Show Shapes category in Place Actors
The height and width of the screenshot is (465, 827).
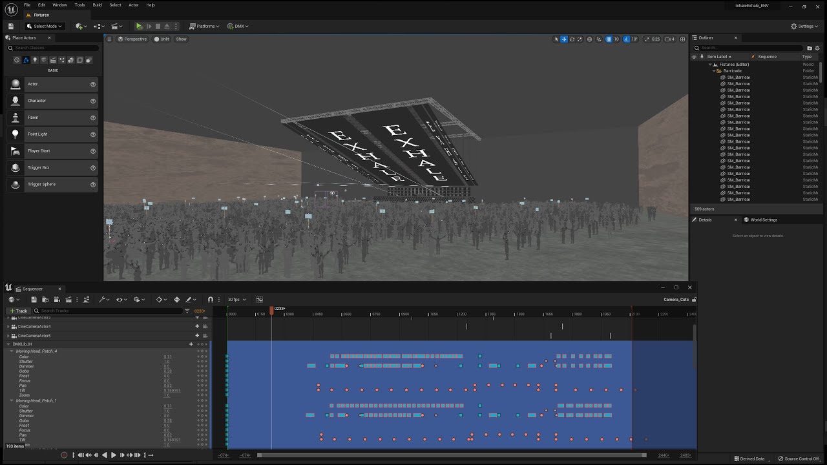coord(44,60)
